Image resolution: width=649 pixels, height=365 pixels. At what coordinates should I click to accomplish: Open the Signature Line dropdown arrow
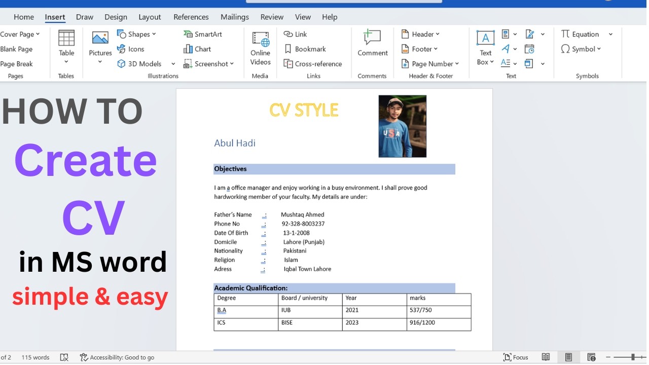543,34
